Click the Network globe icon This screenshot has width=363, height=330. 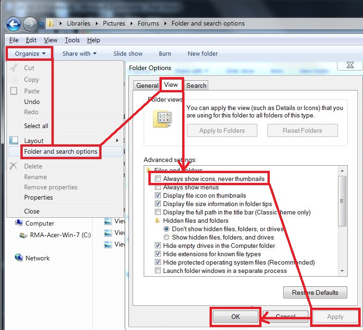pyautogui.click(x=19, y=258)
